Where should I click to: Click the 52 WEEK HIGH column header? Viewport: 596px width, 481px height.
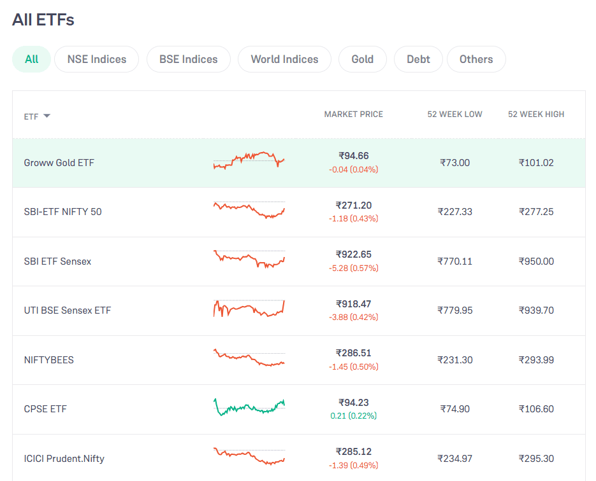point(535,114)
